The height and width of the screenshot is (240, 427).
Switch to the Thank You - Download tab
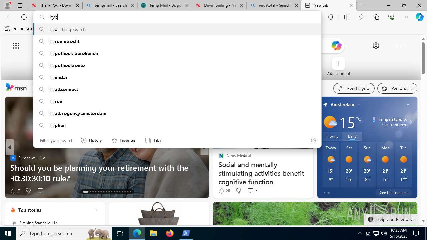pyautogui.click(x=55, y=5)
